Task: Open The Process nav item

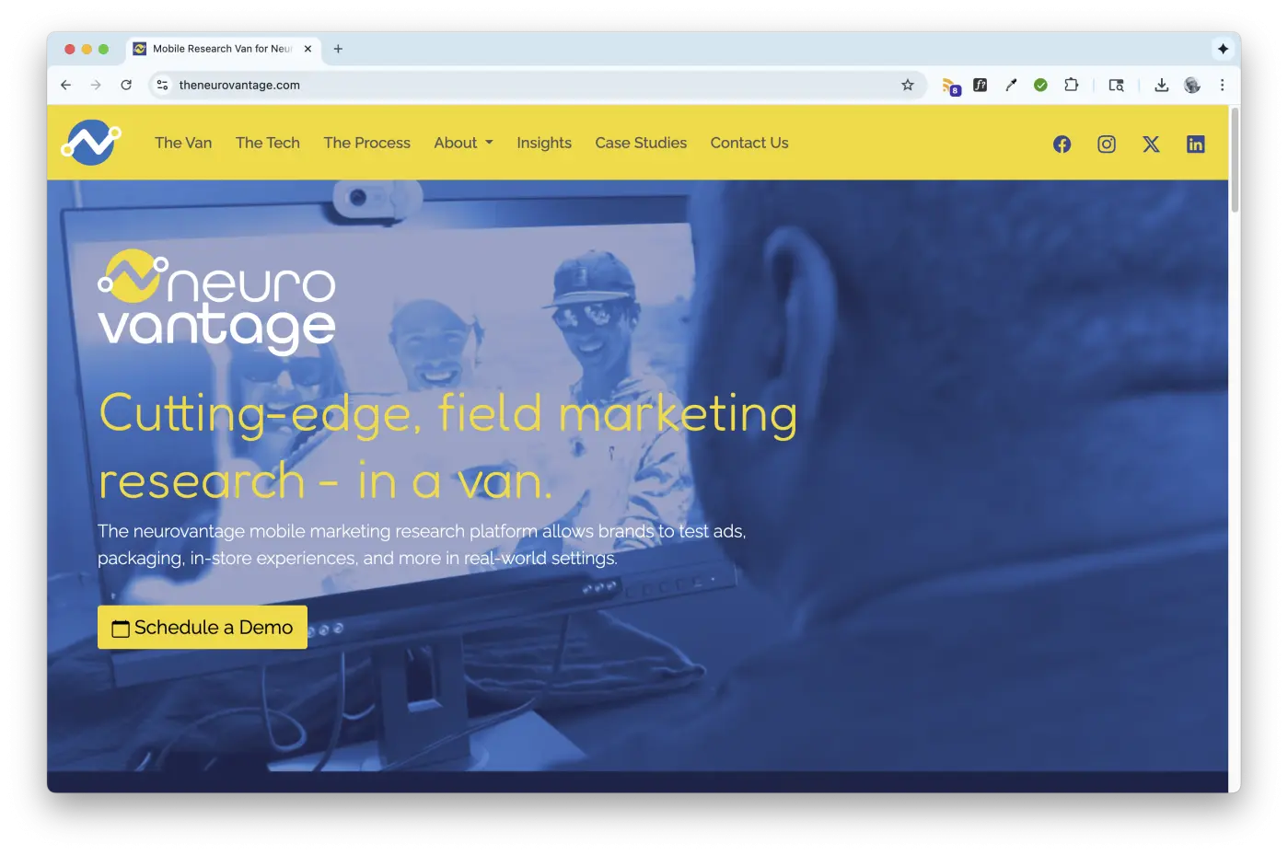Action: click(x=367, y=143)
